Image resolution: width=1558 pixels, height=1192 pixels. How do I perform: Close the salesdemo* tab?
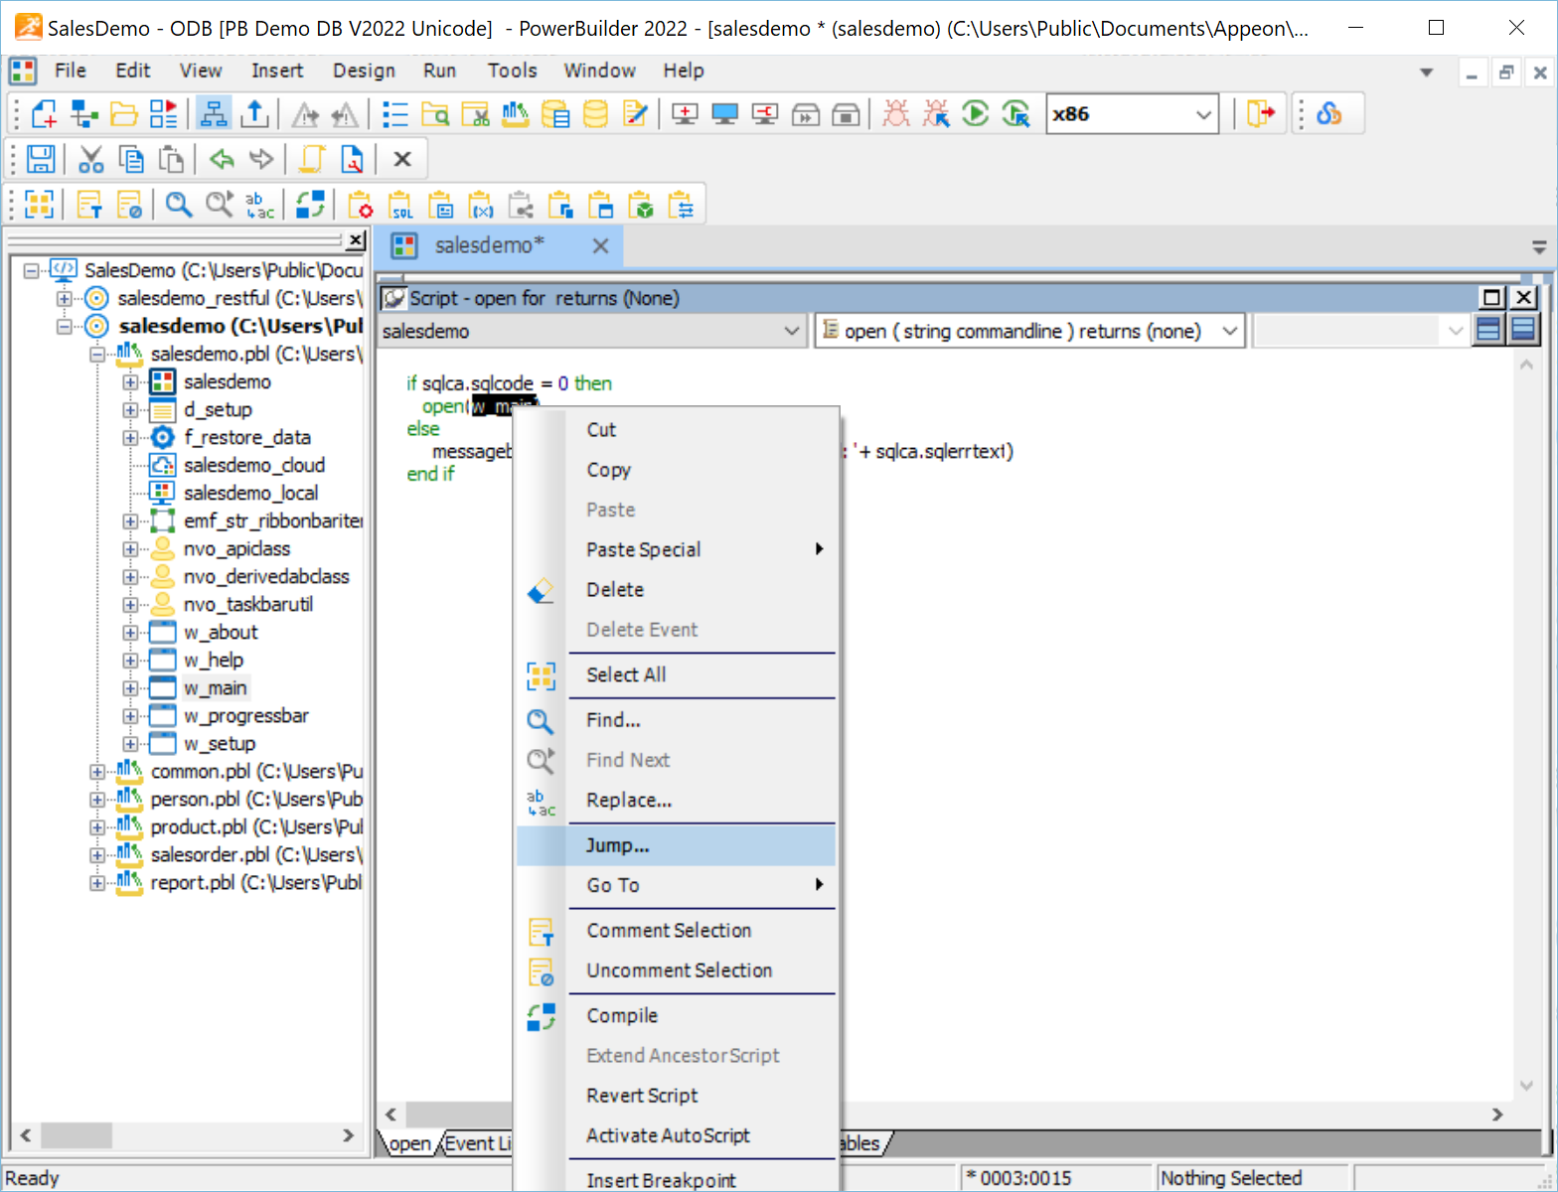[600, 246]
